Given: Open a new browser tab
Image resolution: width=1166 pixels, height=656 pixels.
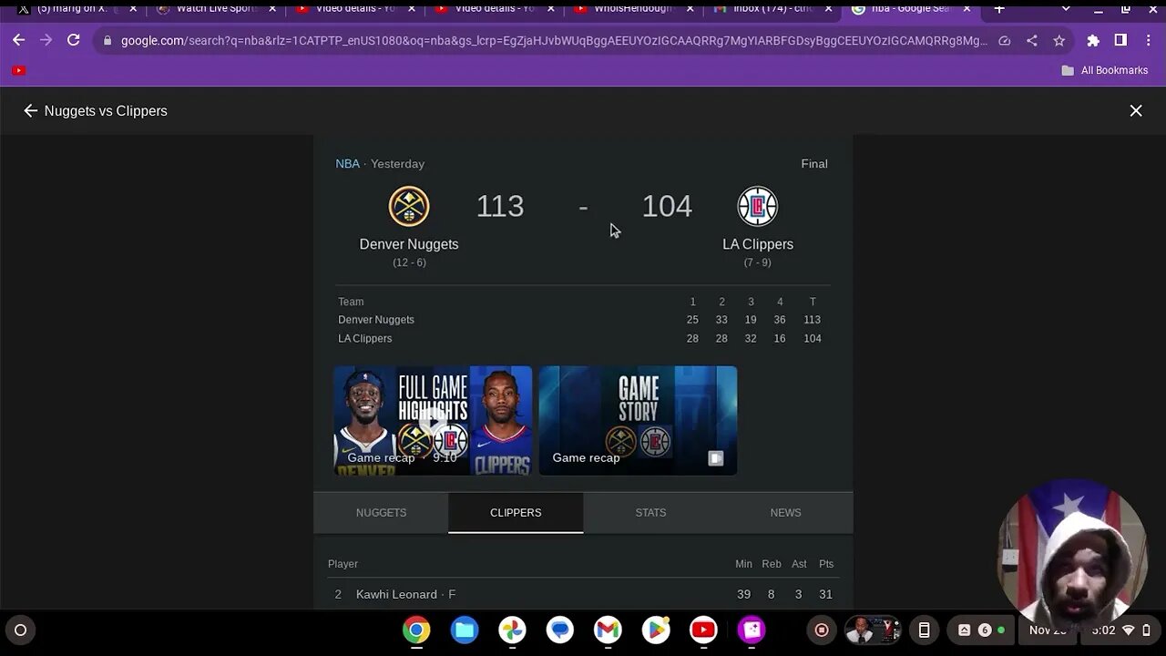Looking at the screenshot, I should click(x=999, y=8).
